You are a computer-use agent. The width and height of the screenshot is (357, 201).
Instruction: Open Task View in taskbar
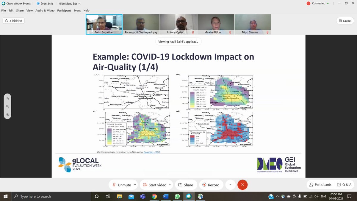[x=108, y=196]
